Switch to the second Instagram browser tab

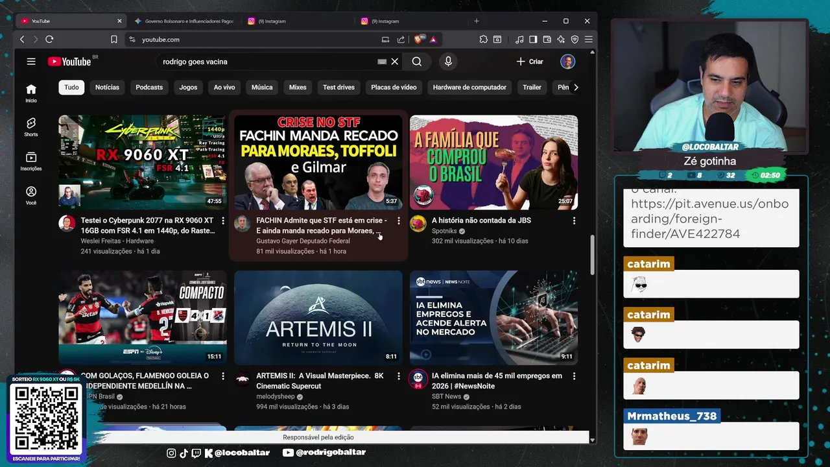point(411,21)
